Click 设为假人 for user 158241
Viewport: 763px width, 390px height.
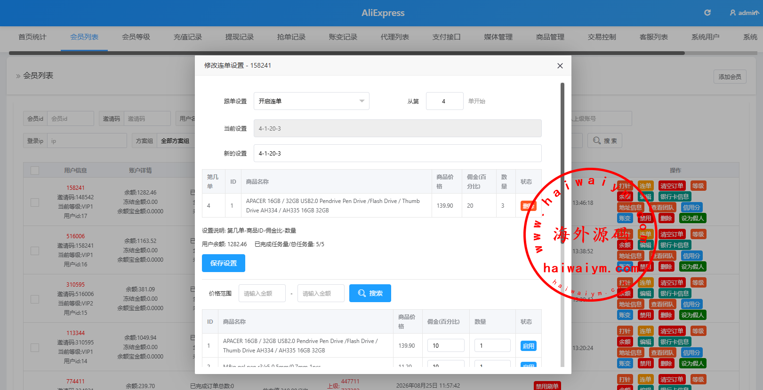tap(692, 218)
